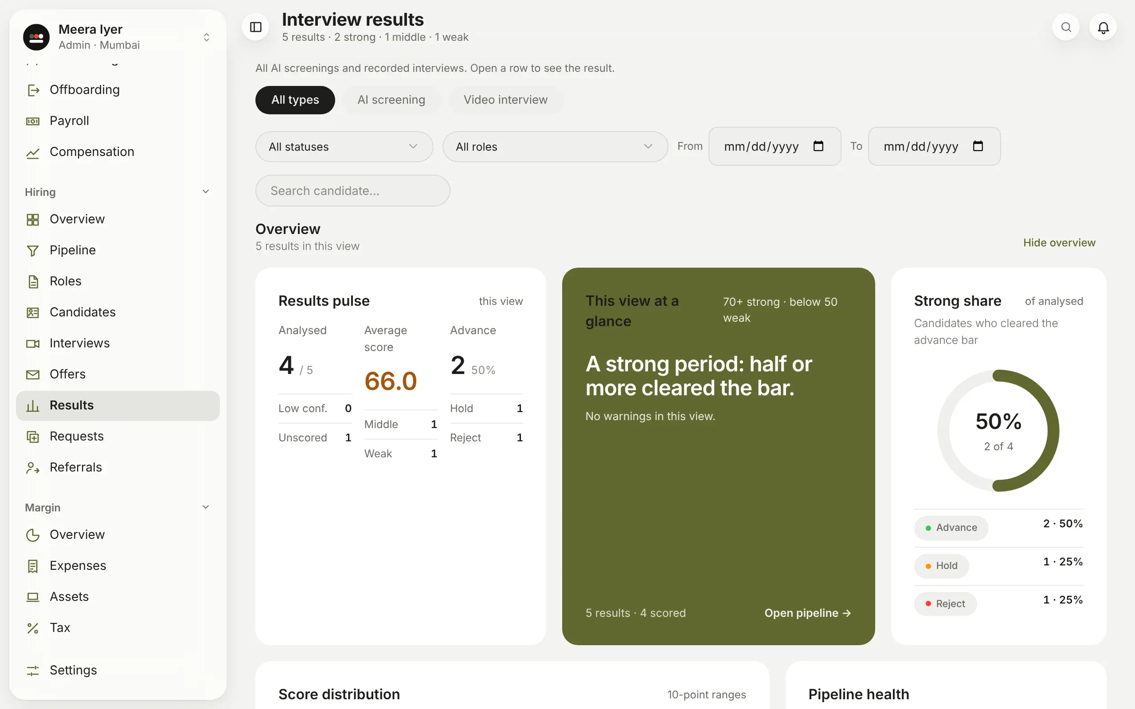
Task: Click the Tax percent icon
Action: click(33, 628)
